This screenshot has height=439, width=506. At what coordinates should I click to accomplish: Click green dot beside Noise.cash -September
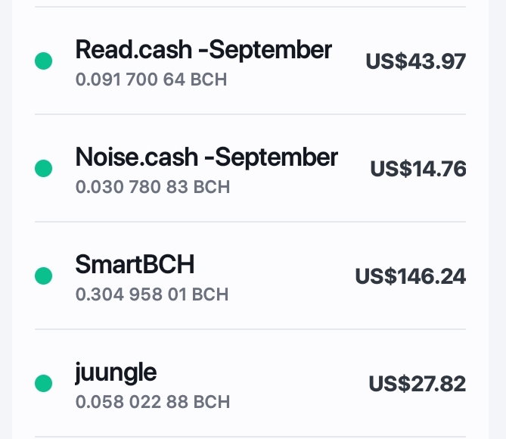(x=44, y=168)
